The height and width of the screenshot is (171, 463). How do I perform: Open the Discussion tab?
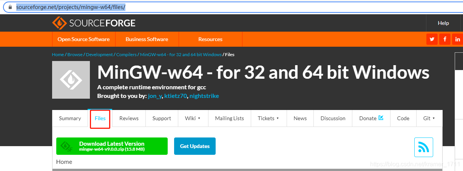(x=333, y=118)
